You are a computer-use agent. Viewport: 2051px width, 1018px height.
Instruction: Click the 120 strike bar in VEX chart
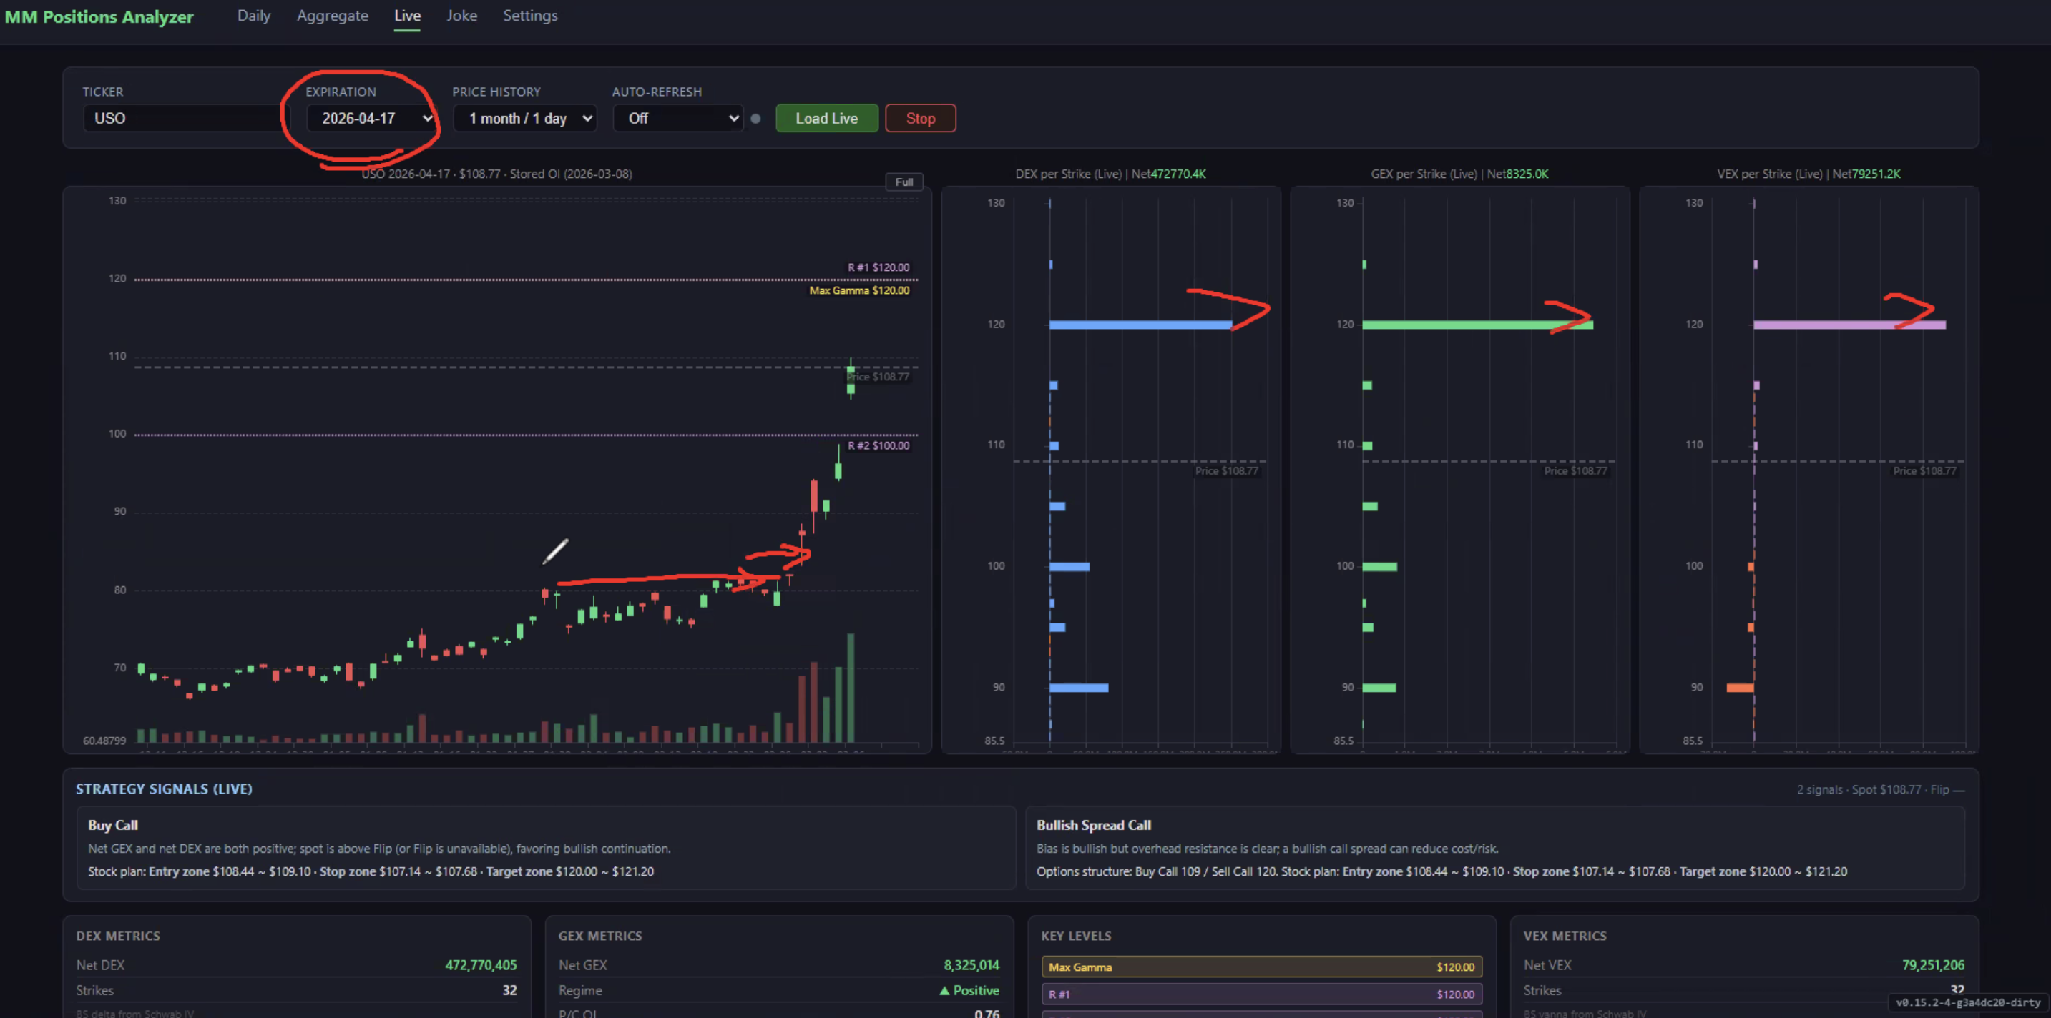(1849, 325)
